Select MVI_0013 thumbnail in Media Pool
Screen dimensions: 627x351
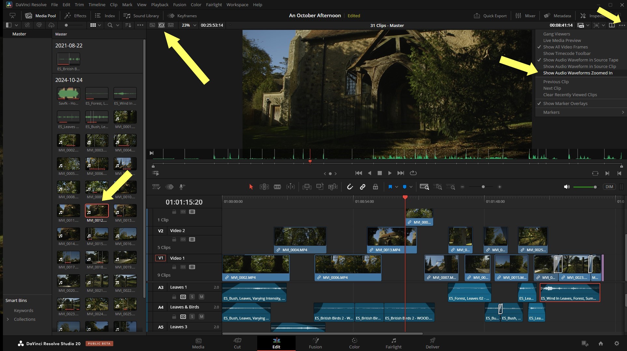[125, 211]
